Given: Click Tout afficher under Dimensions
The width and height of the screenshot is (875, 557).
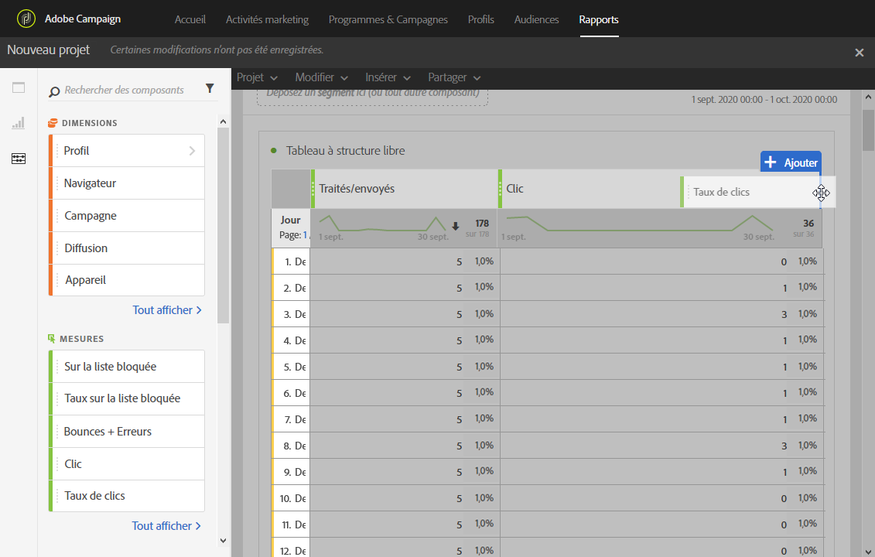Looking at the screenshot, I should tap(167, 310).
